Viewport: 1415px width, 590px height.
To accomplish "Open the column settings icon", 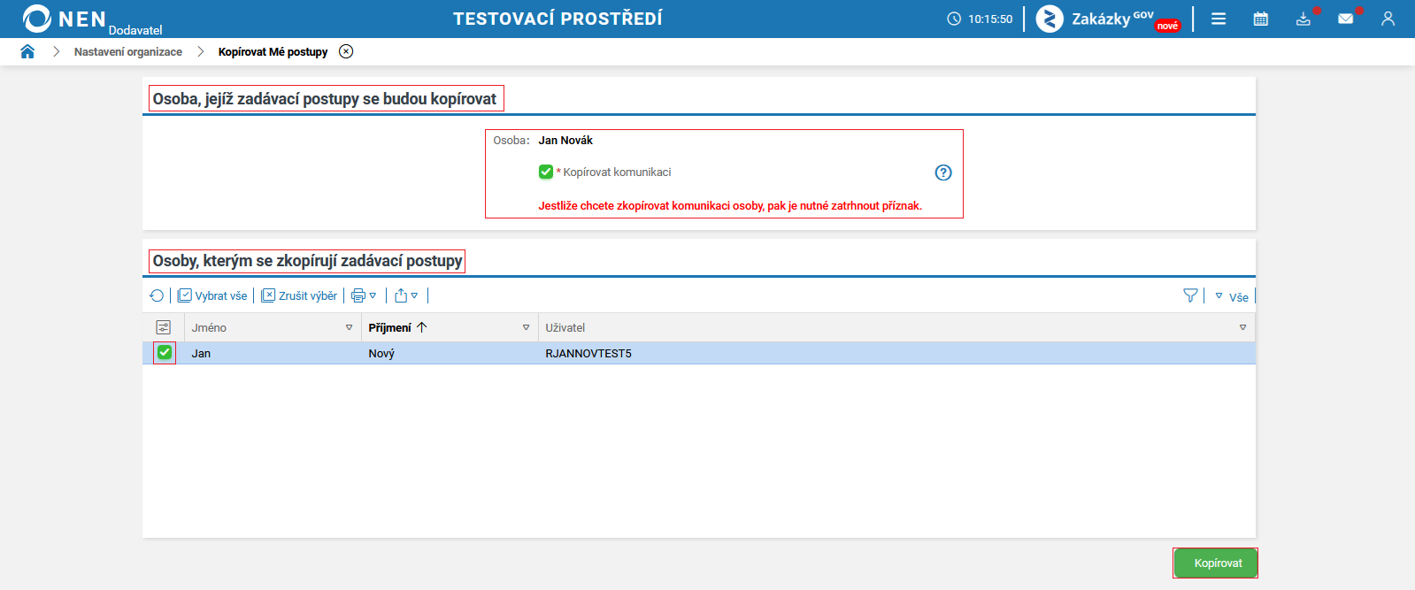I will tap(164, 327).
